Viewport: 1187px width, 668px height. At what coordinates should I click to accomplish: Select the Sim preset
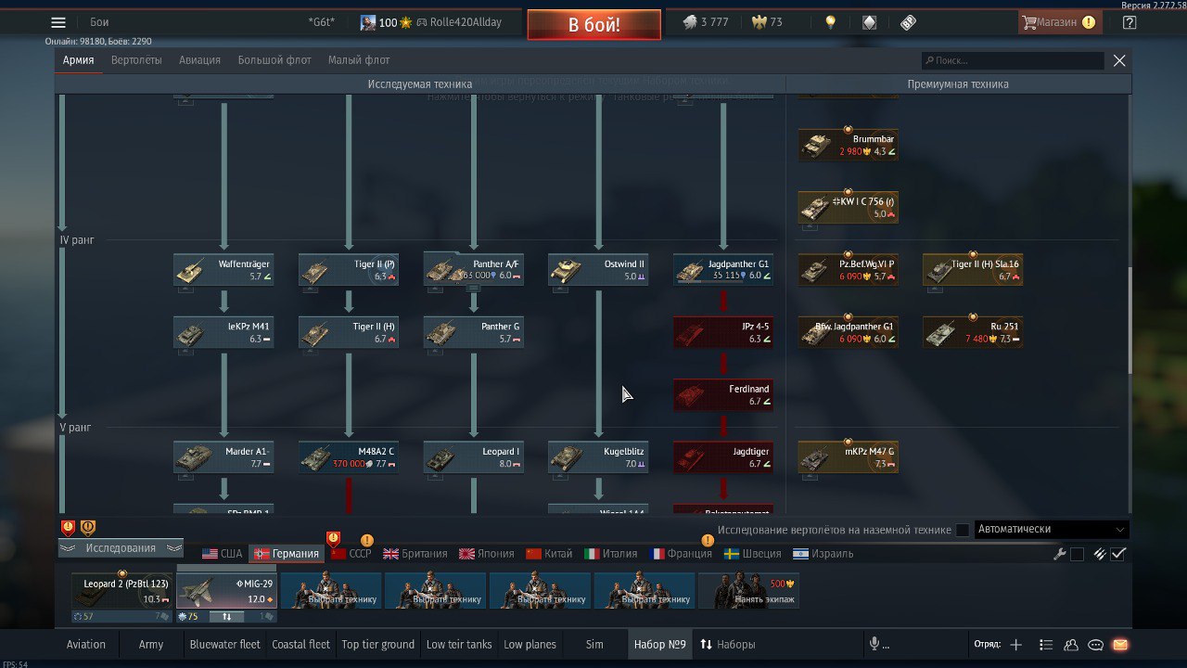[x=594, y=644]
